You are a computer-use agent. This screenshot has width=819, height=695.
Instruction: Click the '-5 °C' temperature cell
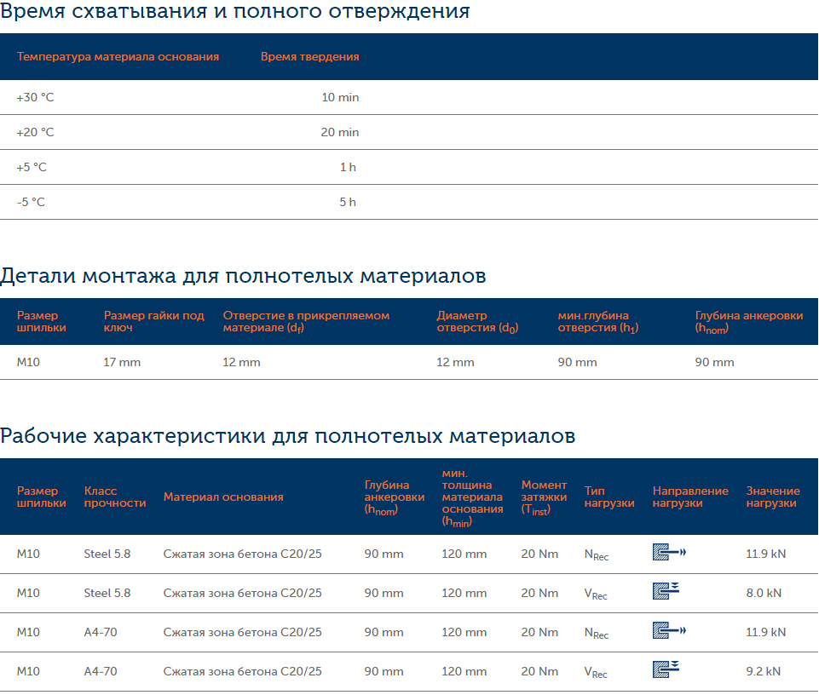pyautogui.click(x=31, y=203)
